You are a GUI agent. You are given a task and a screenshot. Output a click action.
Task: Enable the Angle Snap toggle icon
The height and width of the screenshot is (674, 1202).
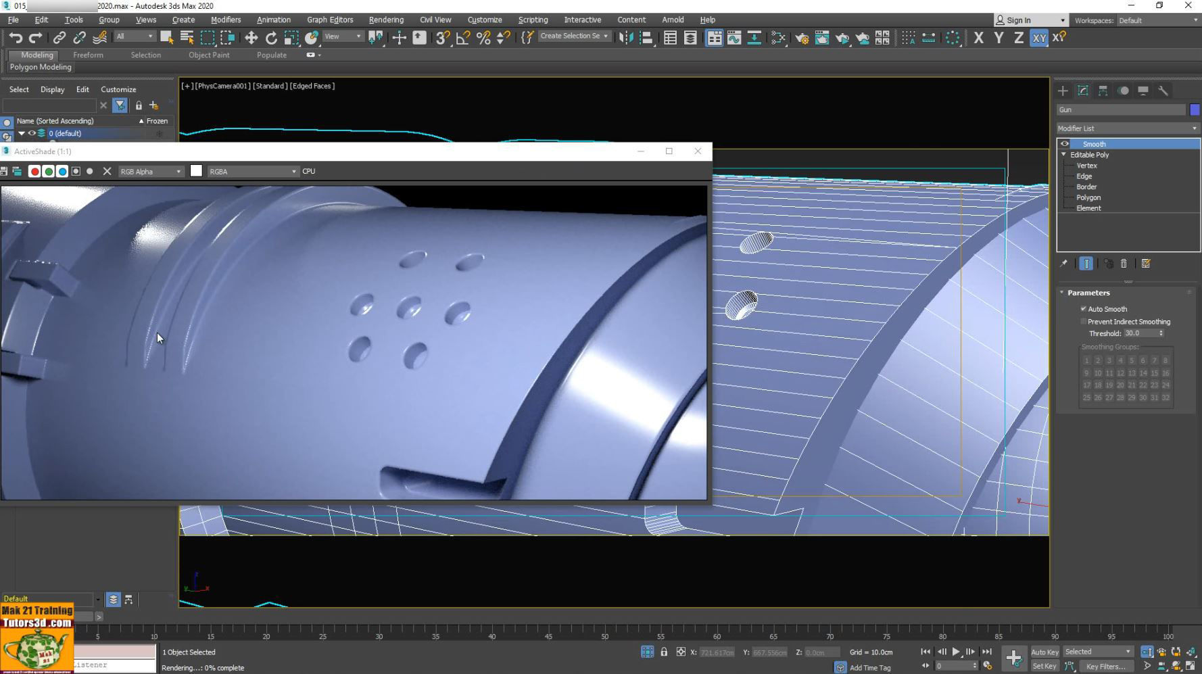pyautogui.click(x=462, y=38)
